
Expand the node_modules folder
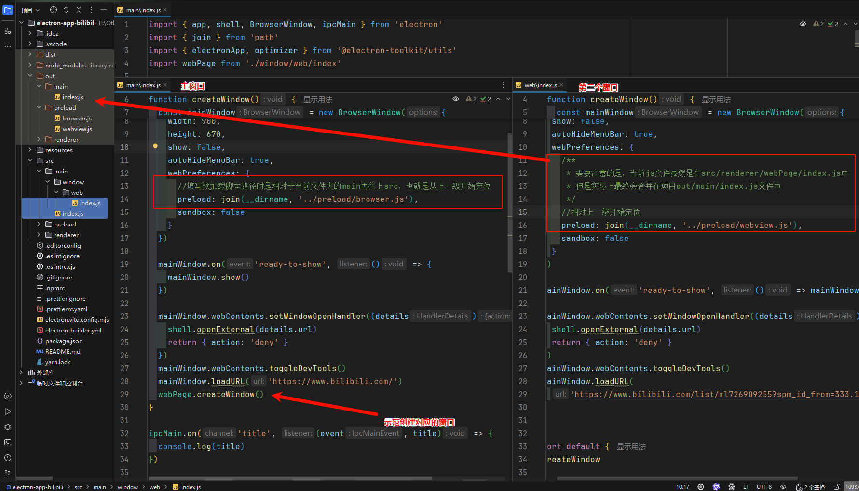pos(30,65)
